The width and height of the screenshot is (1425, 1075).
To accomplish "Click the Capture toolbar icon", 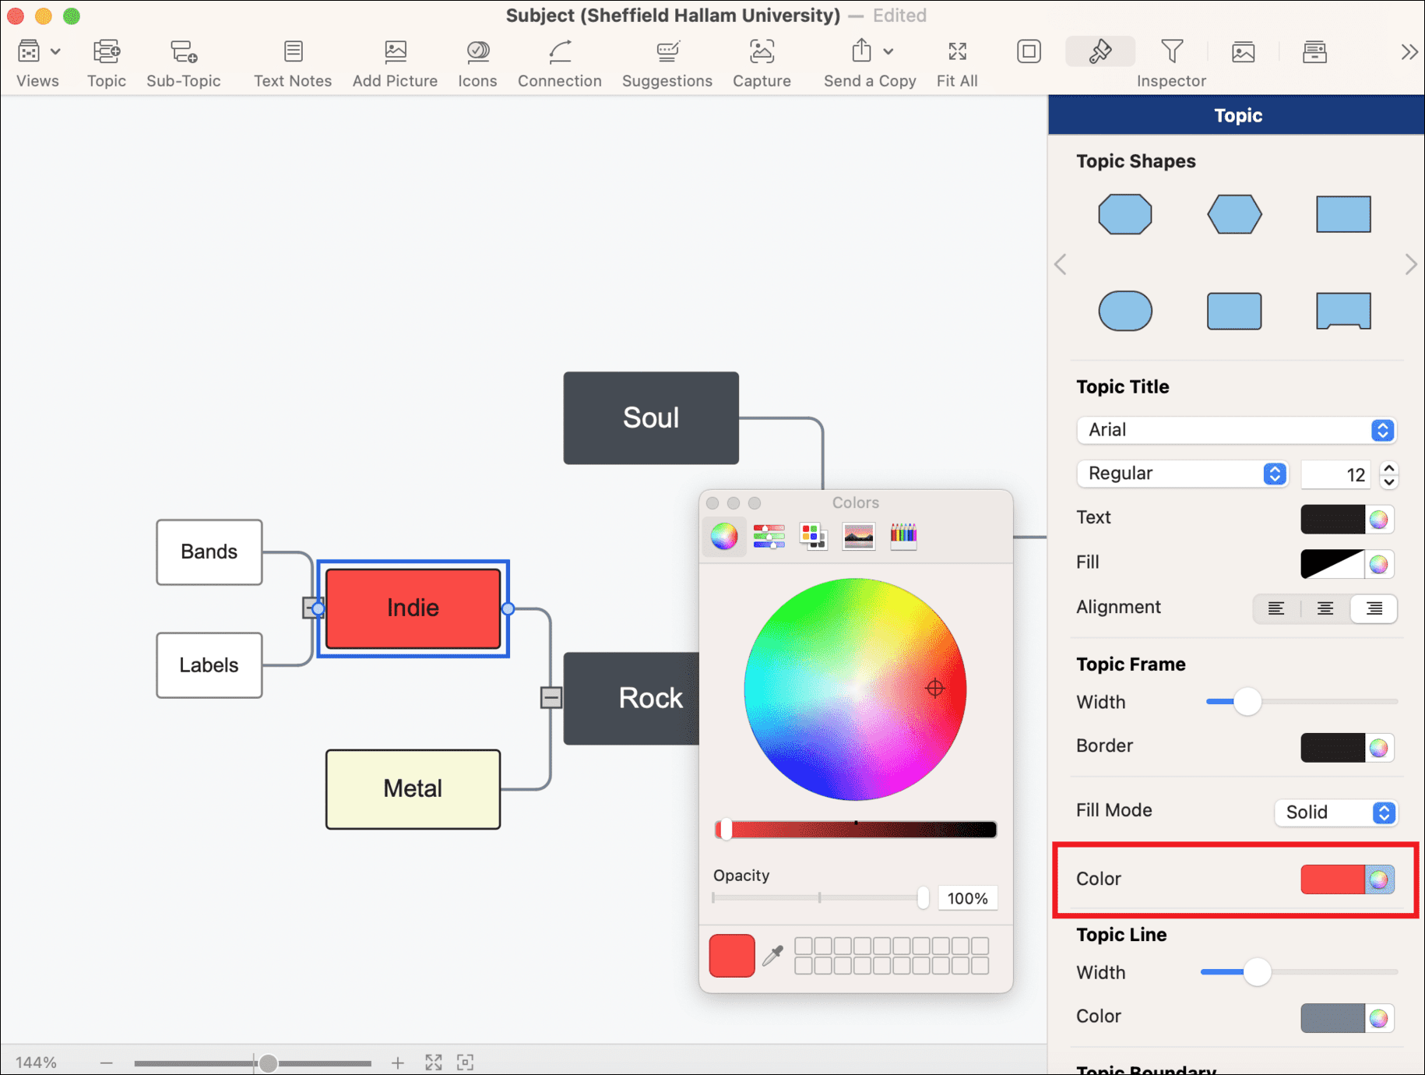I will [761, 53].
